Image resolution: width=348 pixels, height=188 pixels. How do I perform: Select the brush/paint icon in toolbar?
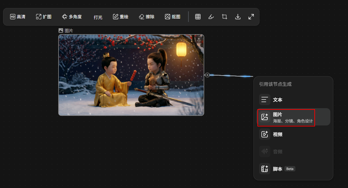pos(211,17)
